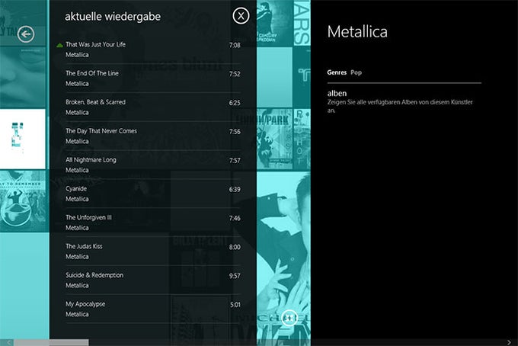Select the Cyanide track
Image resolution: width=518 pixels, height=346 pixels.
(x=153, y=194)
